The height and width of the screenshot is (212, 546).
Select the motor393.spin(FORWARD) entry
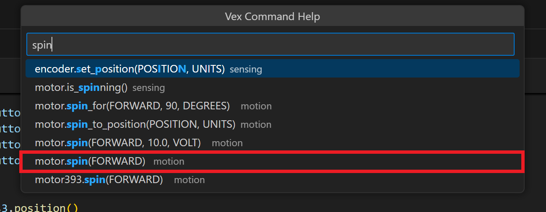pyautogui.click(x=99, y=180)
